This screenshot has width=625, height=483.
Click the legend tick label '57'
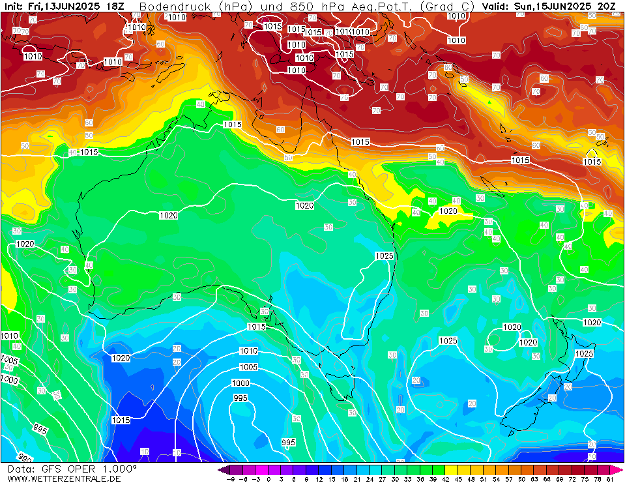click(x=509, y=479)
